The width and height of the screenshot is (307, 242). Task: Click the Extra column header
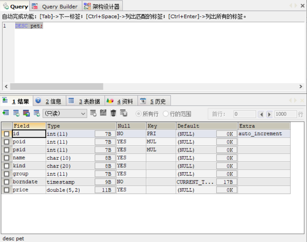pos(264,126)
